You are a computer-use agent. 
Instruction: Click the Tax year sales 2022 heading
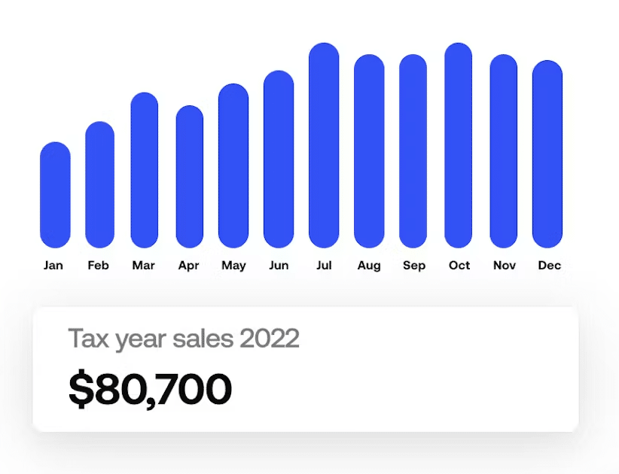point(184,339)
